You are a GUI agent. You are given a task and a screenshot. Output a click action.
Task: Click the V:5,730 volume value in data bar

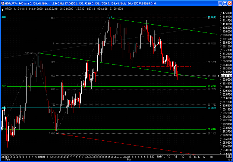(80, 9)
